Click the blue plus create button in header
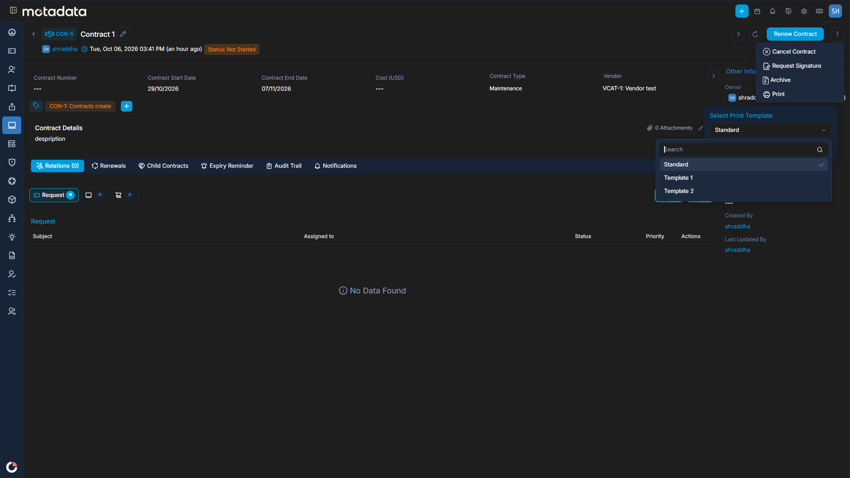The width and height of the screenshot is (850, 478). [x=742, y=11]
